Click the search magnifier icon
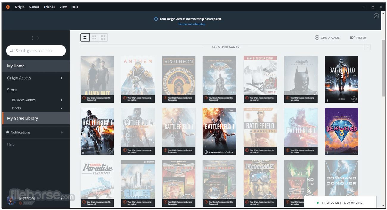387x210 pixels. (11, 51)
